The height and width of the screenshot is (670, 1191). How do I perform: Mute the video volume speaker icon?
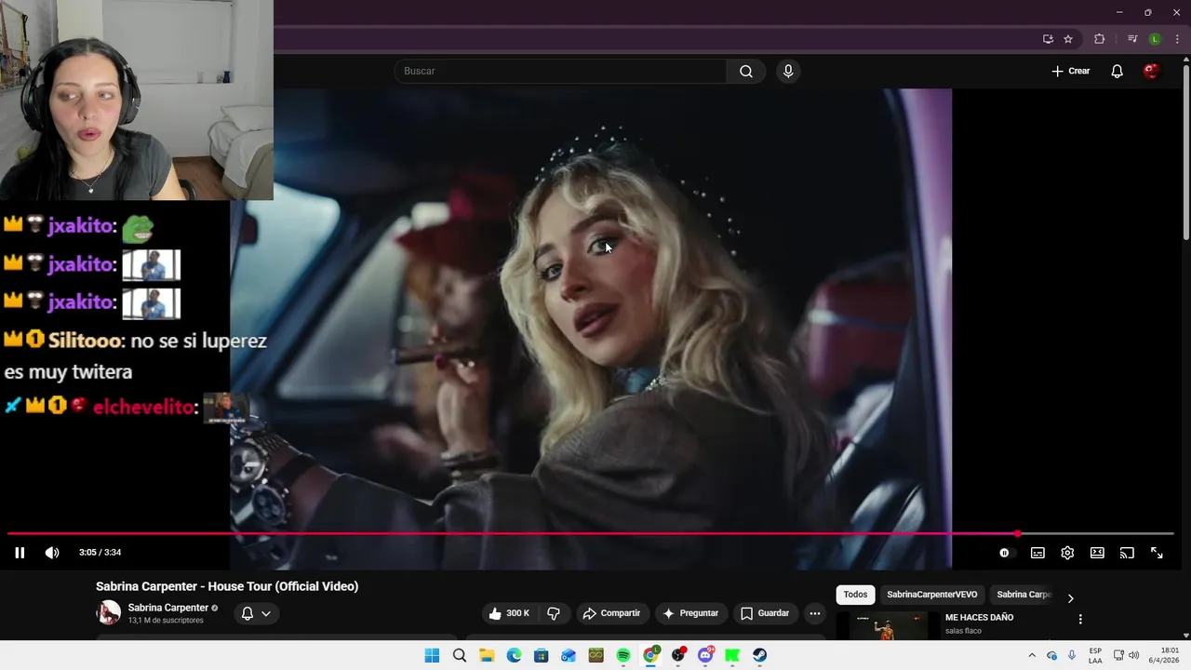52,553
